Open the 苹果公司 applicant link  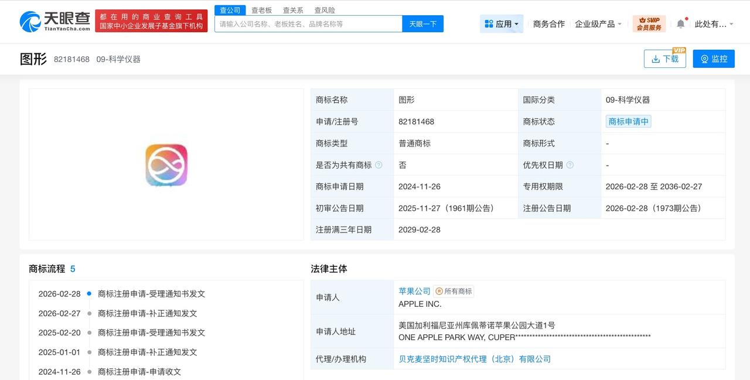pyautogui.click(x=414, y=290)
